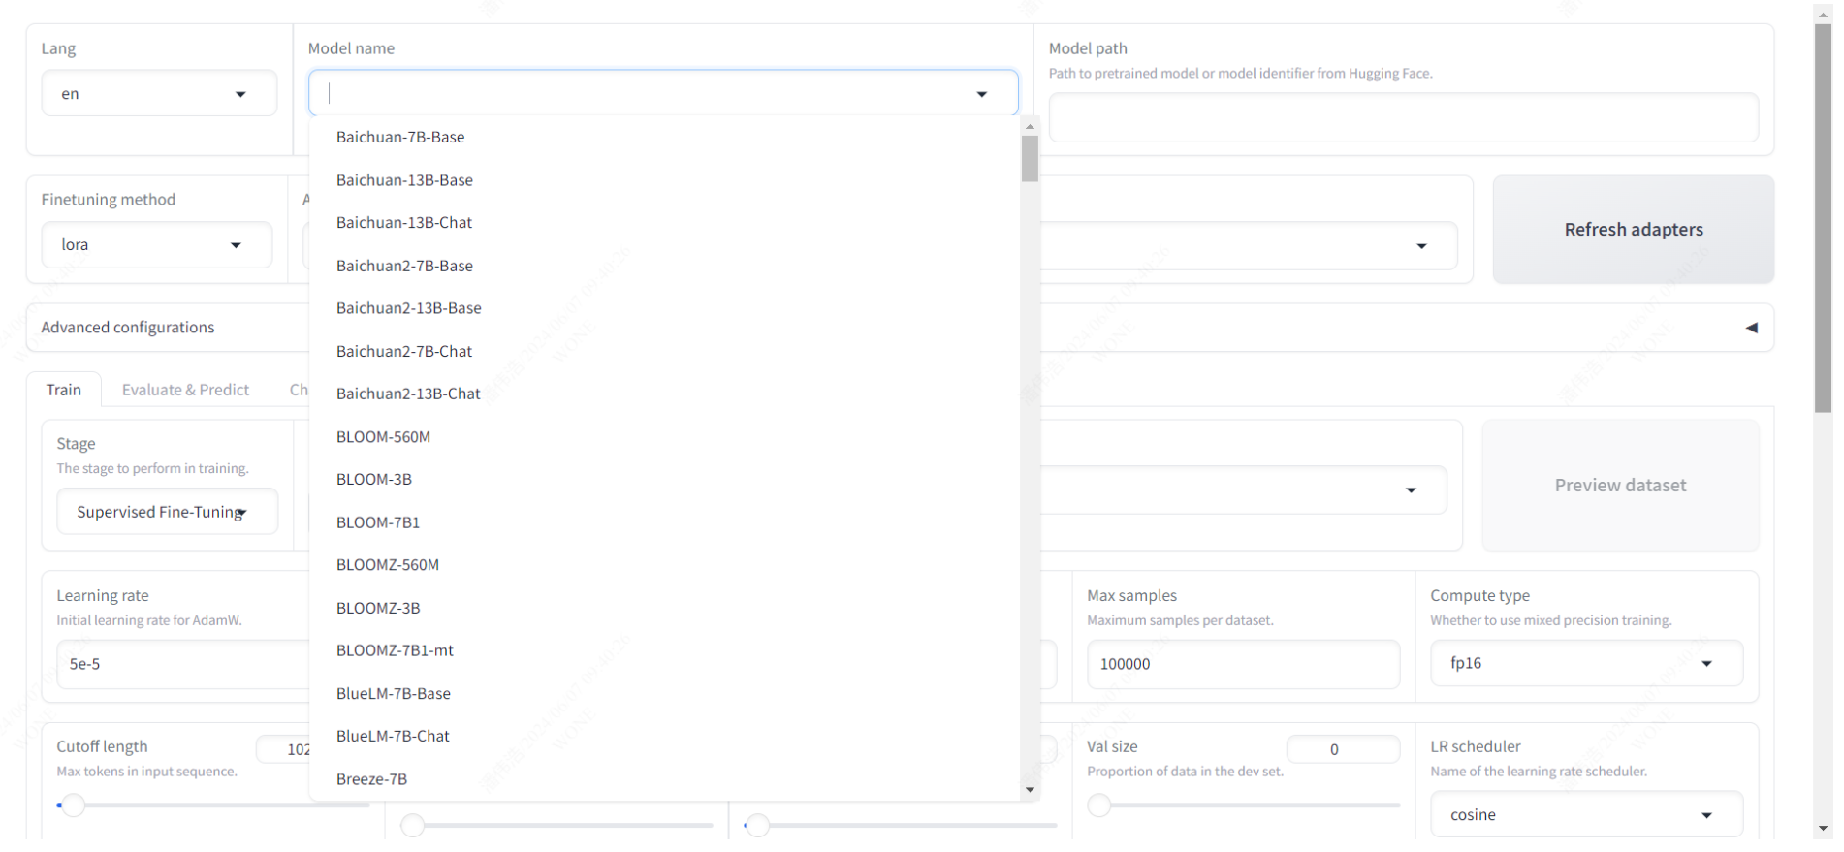Click the page vertical scrollbar thumb
This screenshot has height=852, width=1844.
tap(1824, 218)
